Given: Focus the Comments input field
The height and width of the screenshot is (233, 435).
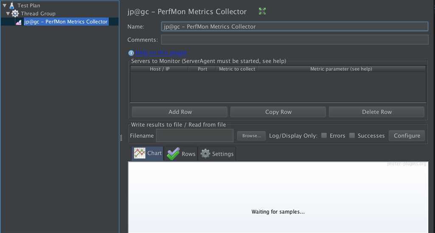Looking at the screenshot, I should (x=295, y=39).
